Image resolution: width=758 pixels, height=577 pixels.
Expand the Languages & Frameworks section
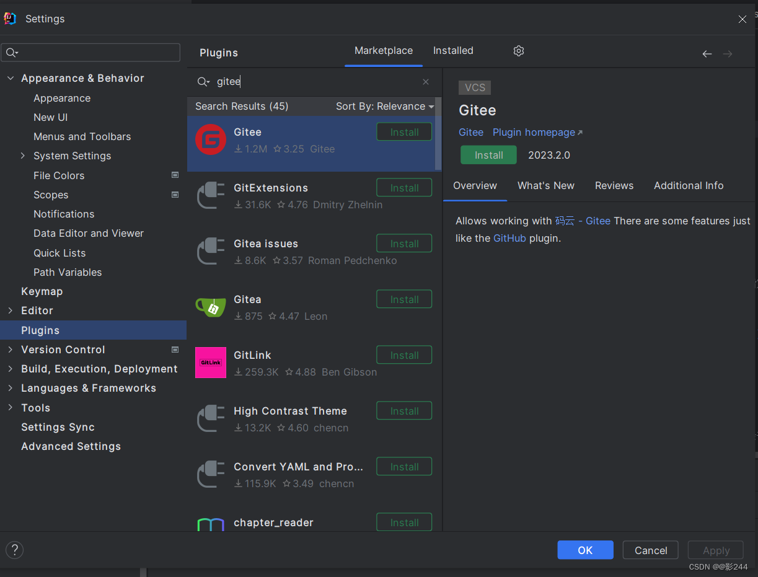tap(10, 388)
